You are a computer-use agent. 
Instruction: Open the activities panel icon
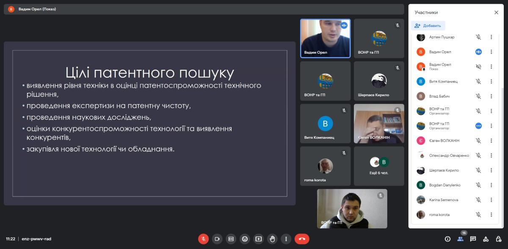(x=486, y=239)
